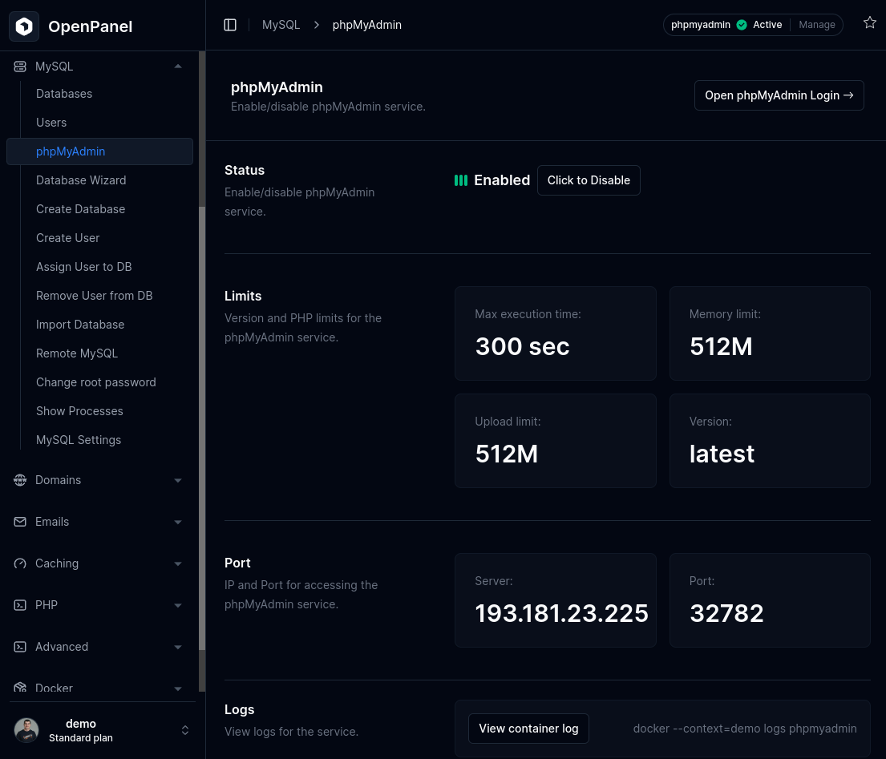Star this page as favorite
886x759 pixels.
869,23
